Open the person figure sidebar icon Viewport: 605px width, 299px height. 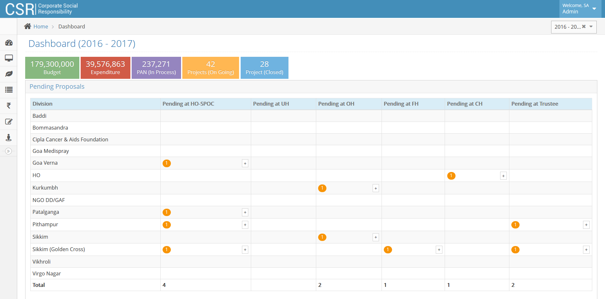tap(9, 138)
